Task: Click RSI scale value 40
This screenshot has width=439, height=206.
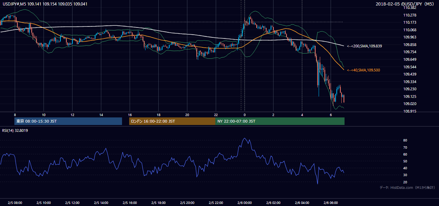Action: coord(405,168)
